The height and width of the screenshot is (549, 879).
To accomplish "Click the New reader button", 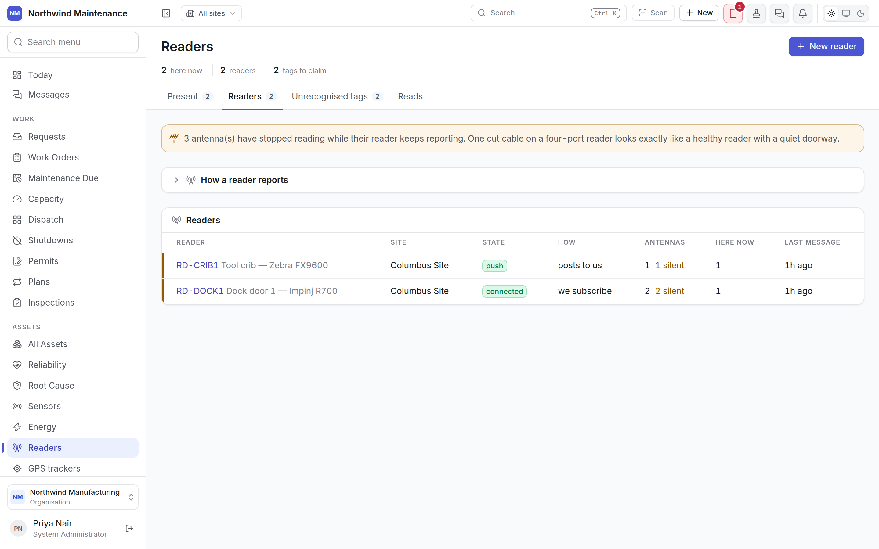I will point(826,46).
